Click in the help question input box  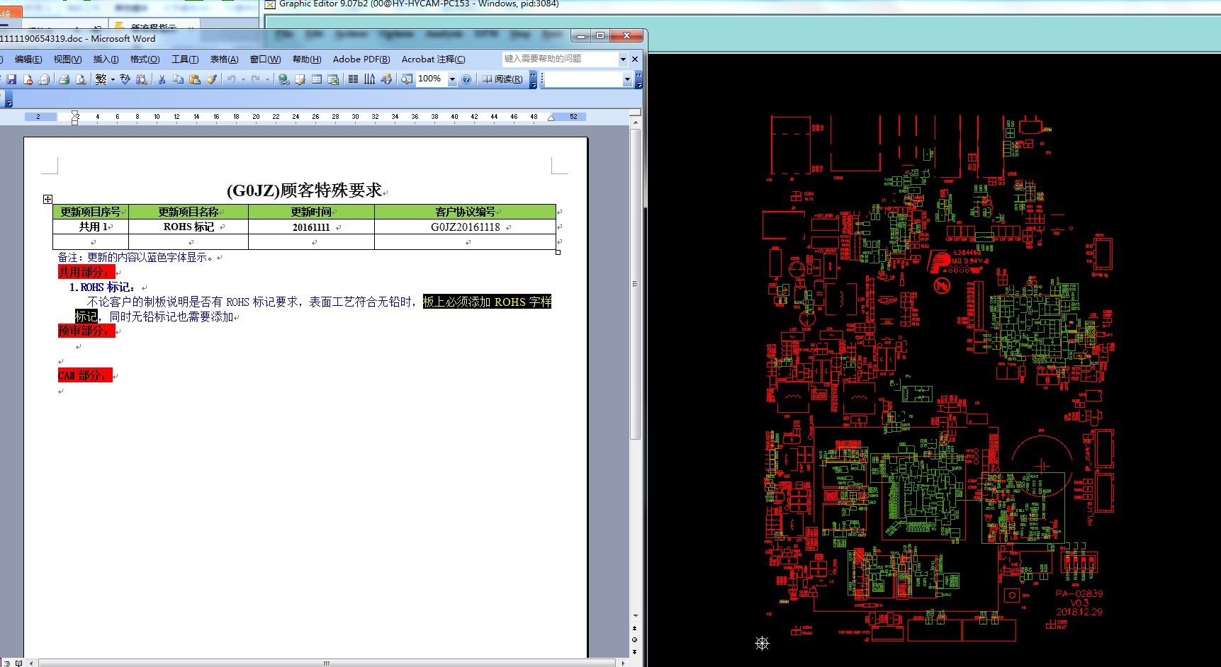click(x=560, y=59)
